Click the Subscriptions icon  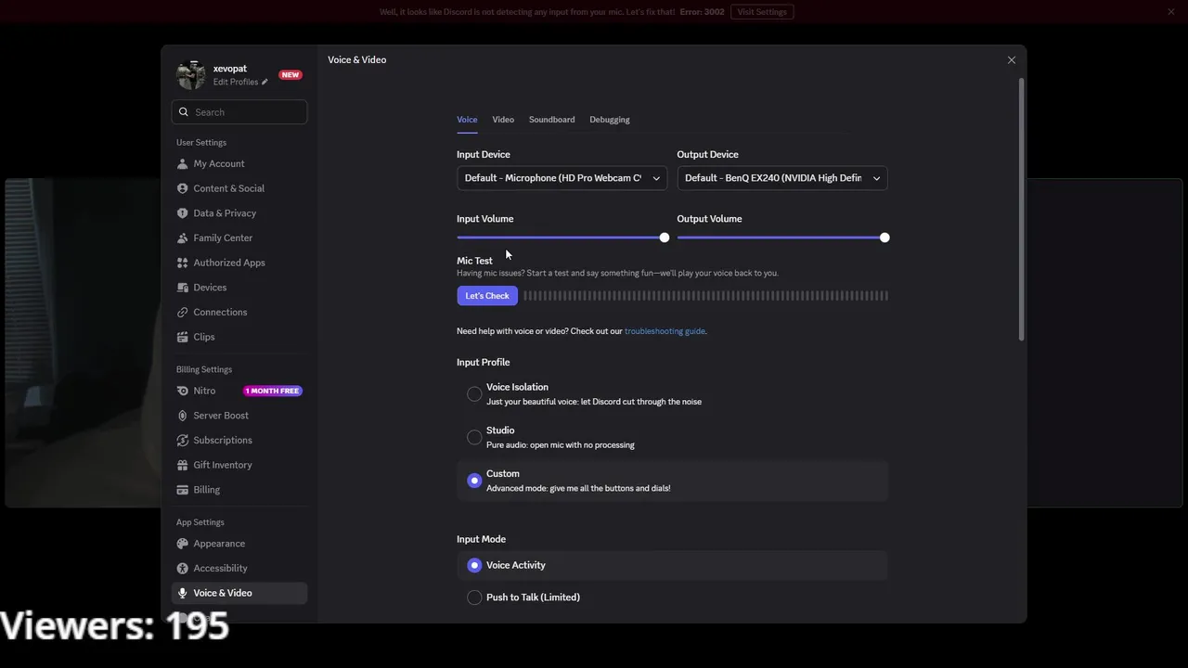(183, 440)
